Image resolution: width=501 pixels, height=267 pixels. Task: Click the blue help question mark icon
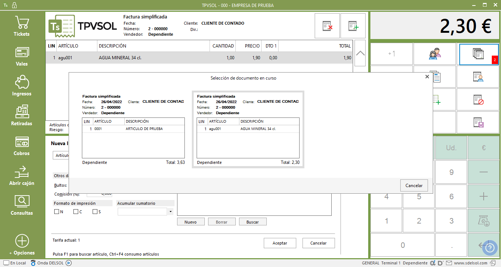pos(491,247)
